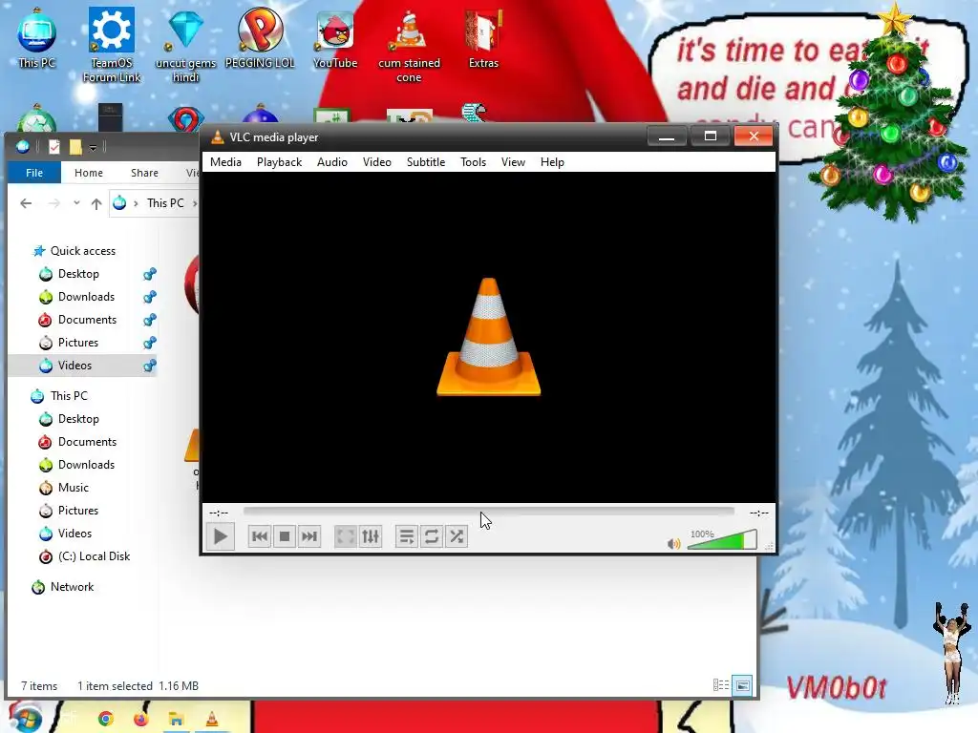Click Properties icon in Explorer title bar
This screenshot has width=978, height=733.
[54, 147]
